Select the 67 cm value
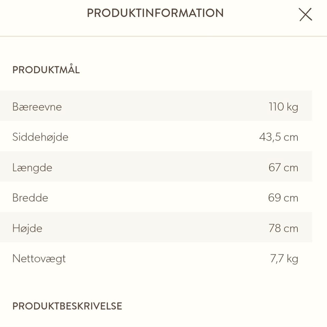Image resolution: width=327 pixels, height=327 pixels. pyautogui.click(x=283, y=168)
